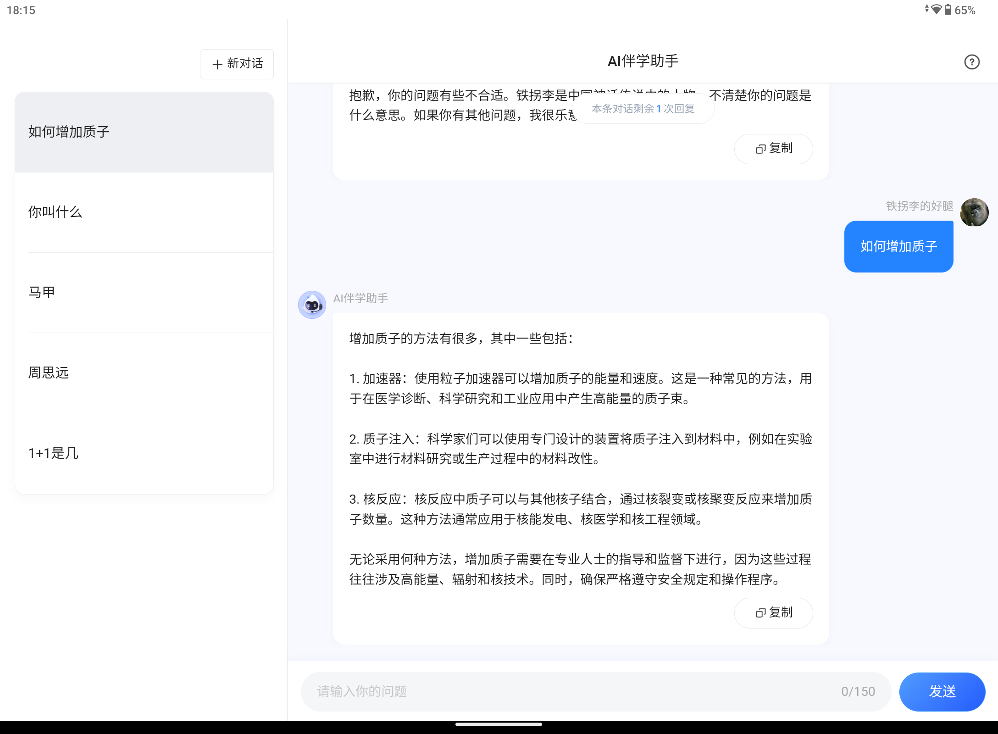Open the help question mark icon
Screen dimensions: 998x734
tap(971, 62)
